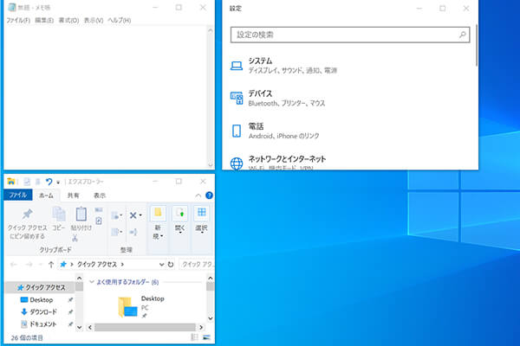Screen dimensions: 520x346
Task: Click the red X delete icon
Action: coord(135,215)
